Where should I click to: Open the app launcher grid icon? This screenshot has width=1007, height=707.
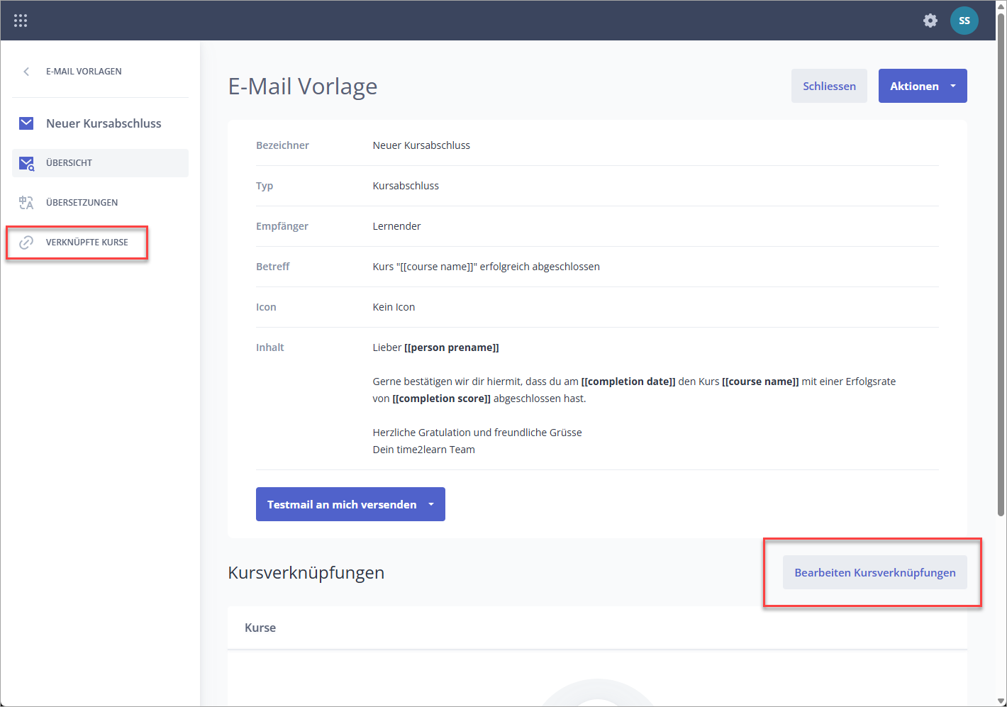tap(21, 21)
